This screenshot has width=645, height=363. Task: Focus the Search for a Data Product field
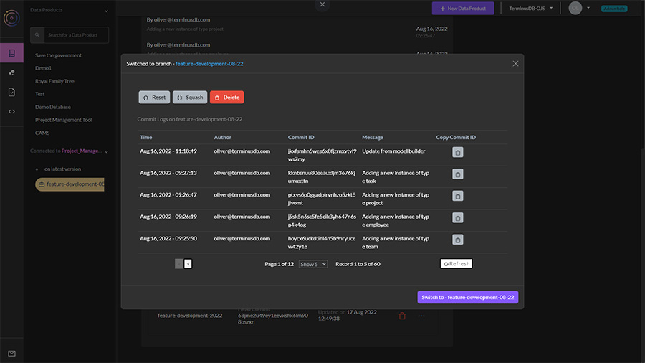(x=77, y=35)
